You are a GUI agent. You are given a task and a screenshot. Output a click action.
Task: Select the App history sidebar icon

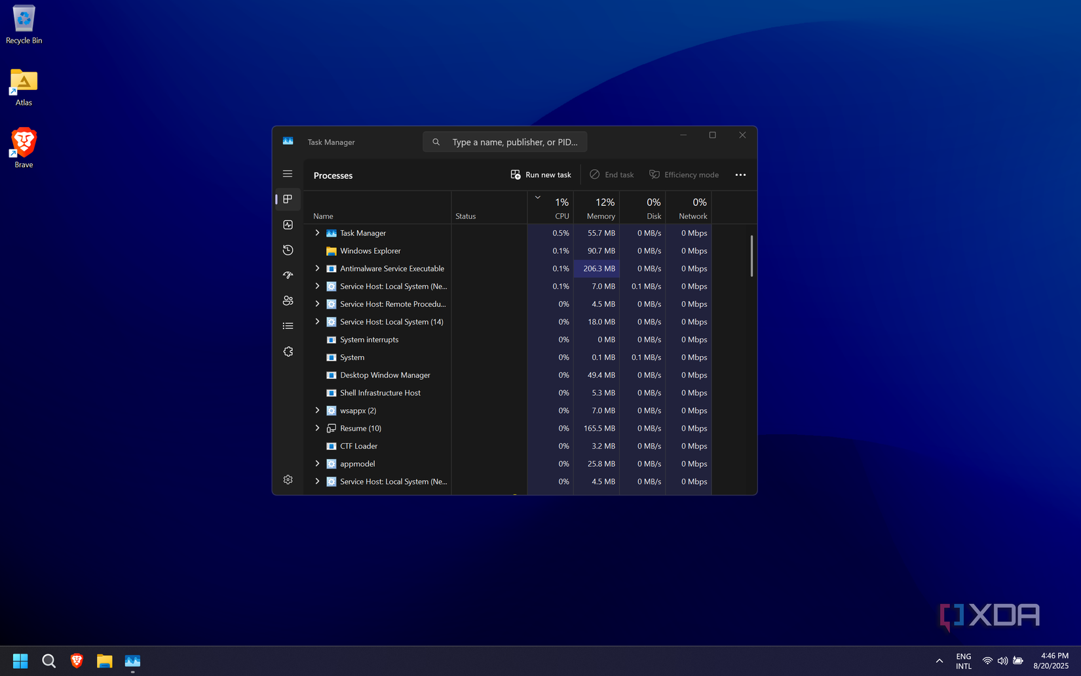(288, 250)
